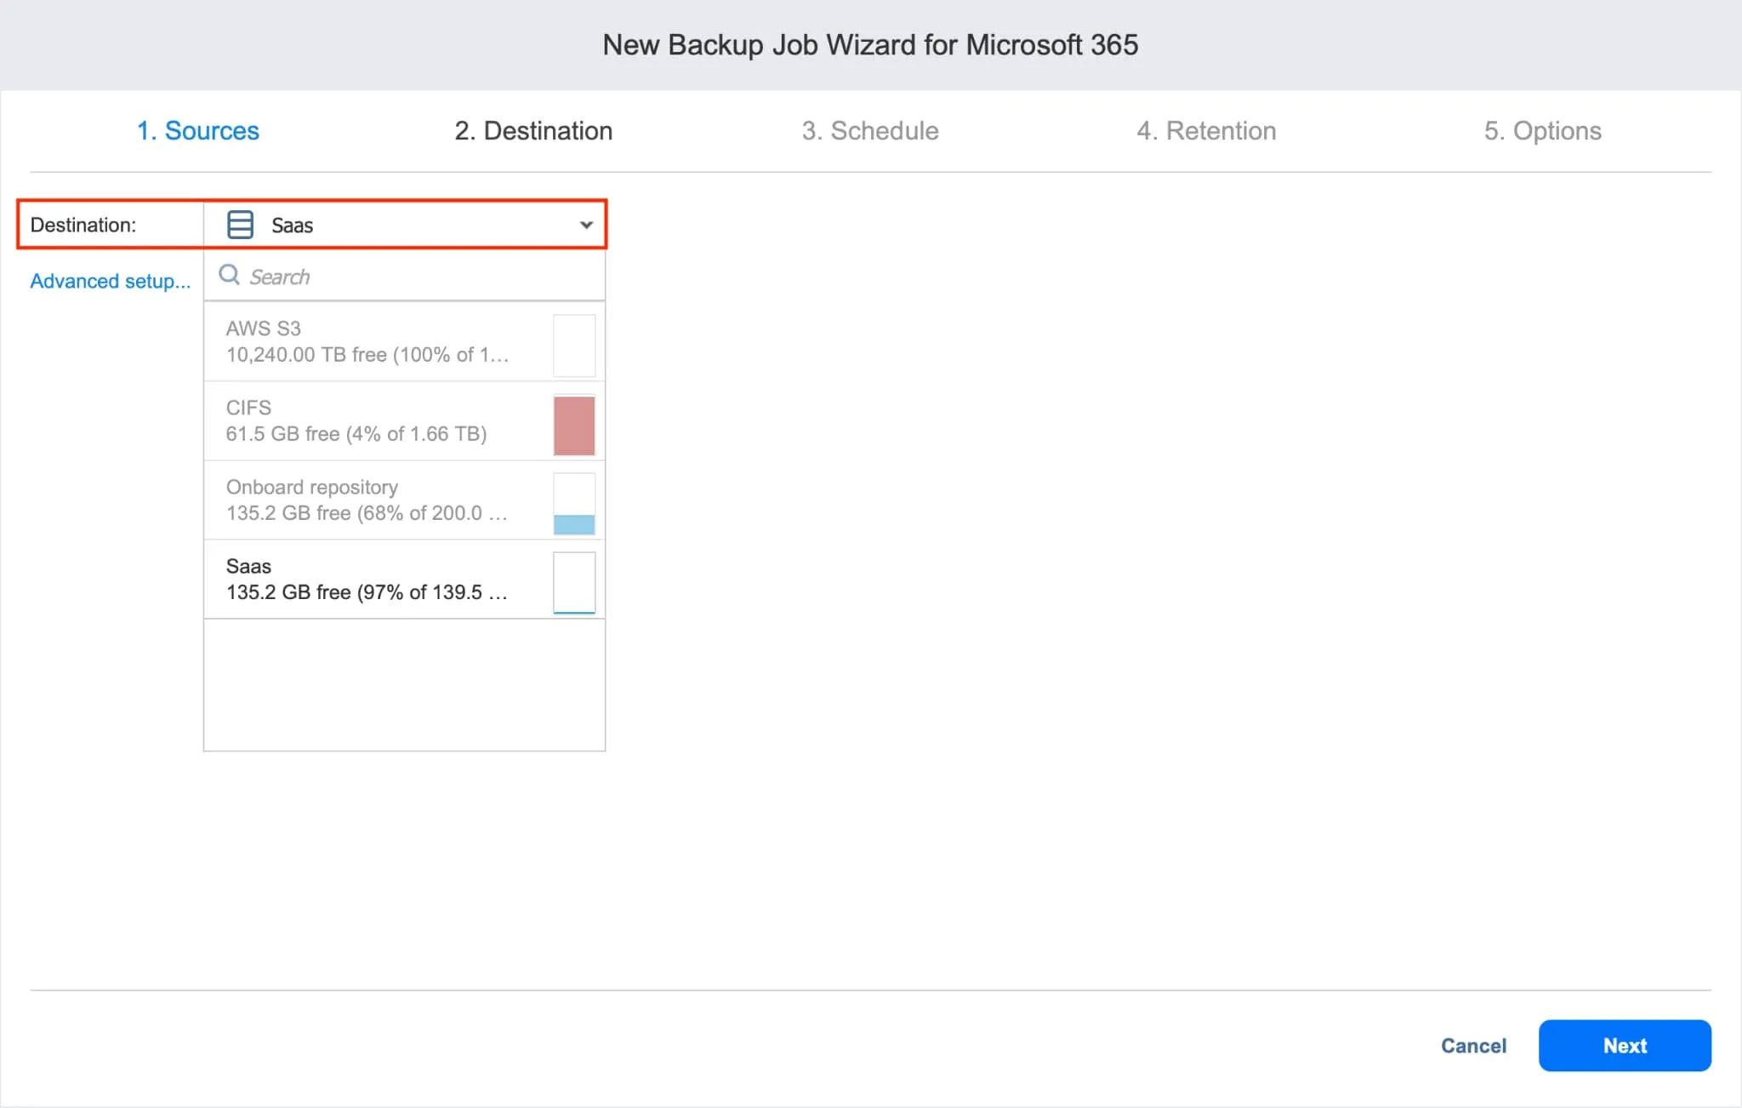This screenshot has width=1742, height=1108.
Task: Click the magnifier icon in search box
Action: [x=229, y=275]
